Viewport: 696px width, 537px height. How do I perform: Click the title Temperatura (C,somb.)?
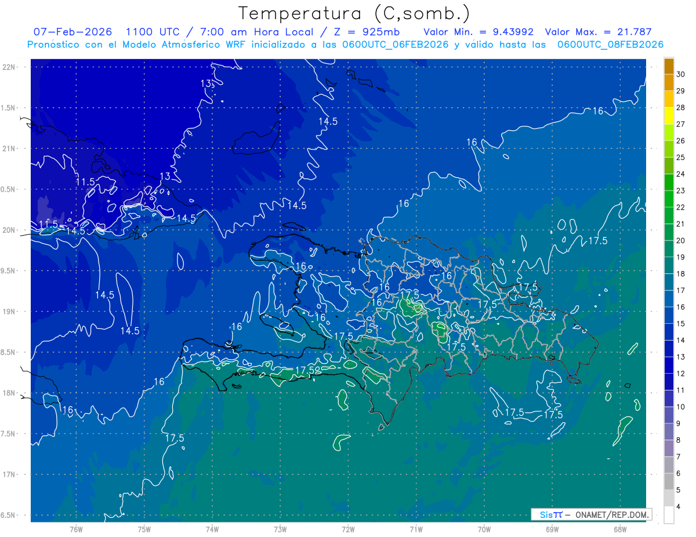(x=354, y=13)
